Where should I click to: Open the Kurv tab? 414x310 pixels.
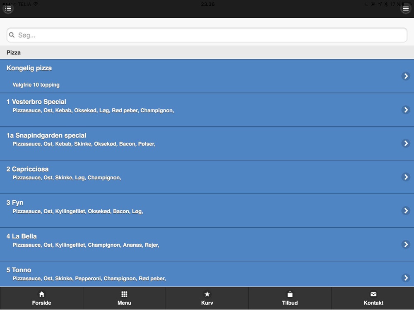pyautogui.click(x=207, y=298)
